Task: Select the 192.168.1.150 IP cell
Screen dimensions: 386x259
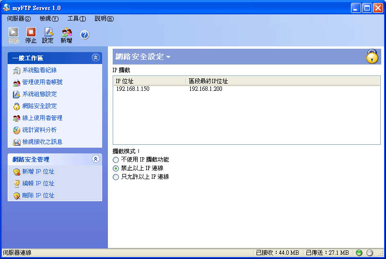Action: pyautogui.click(x=133, y=89)
